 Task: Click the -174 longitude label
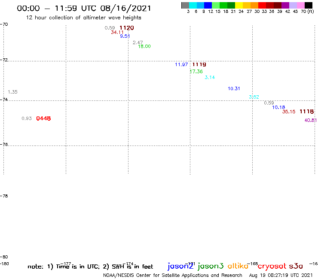[128, 264]
